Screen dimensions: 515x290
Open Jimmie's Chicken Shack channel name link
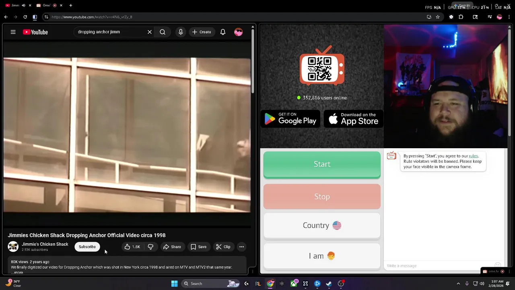45,244
